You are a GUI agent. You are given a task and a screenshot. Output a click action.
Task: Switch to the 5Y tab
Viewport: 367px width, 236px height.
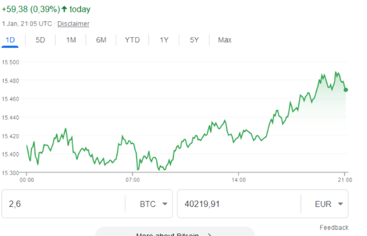pos(194,40)
